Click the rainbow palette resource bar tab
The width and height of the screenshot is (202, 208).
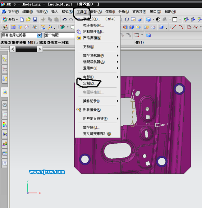point(5,124)
